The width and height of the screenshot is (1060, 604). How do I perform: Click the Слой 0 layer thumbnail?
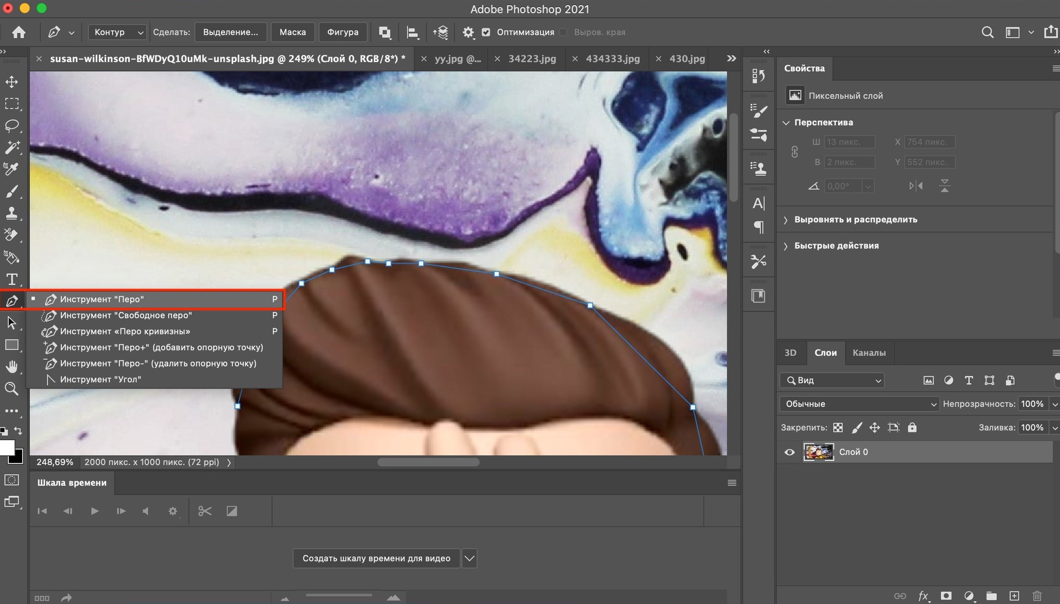coord(817,452)
